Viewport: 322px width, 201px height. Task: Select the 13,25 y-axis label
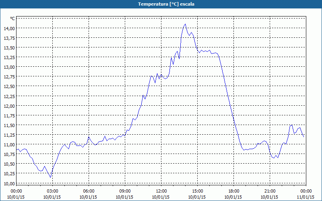tap(9, 57)
